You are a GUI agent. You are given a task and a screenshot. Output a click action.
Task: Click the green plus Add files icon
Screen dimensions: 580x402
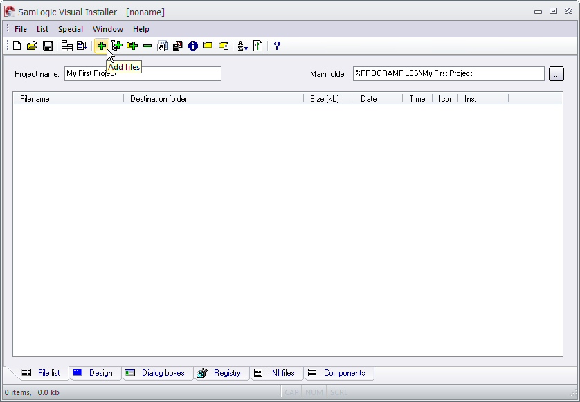pyautogui.click(x=101, y=46)
